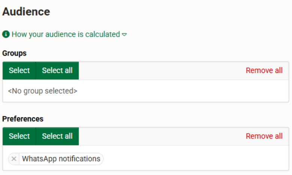Click blank space right of no-group placeholder
Screen dimensions: 292x175
click(x=183, y=91)
